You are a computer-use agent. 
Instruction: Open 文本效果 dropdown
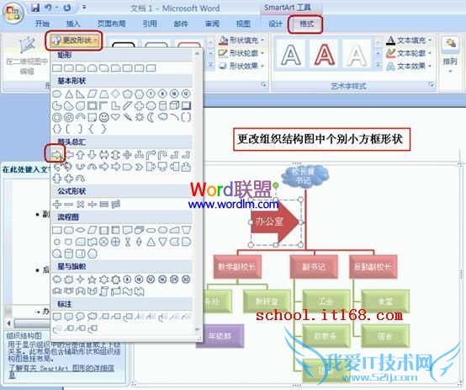point(409,66)
